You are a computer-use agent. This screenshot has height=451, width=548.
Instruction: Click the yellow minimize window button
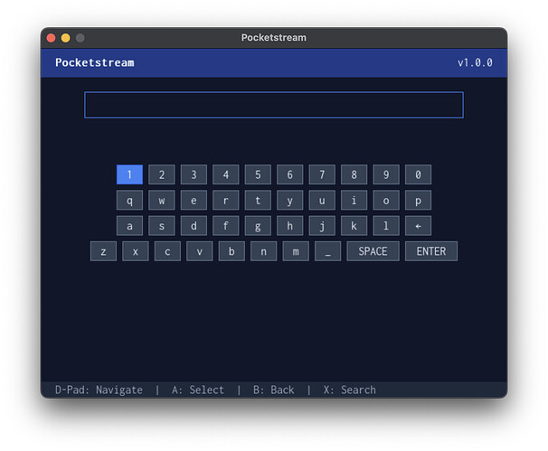(x=65, y=38)
